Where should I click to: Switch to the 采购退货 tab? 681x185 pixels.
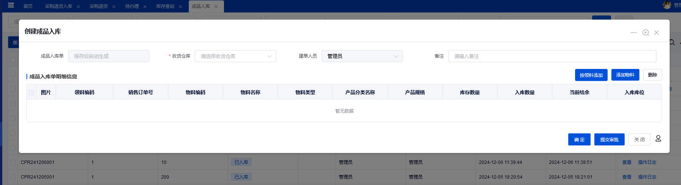(x=99, y=6)
